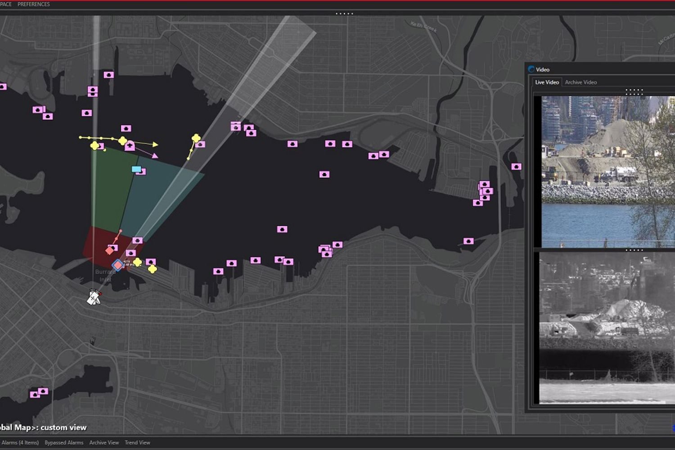Open the Bypassed Alarms tab
Screen dimensions: 675x450
(64, 442)
